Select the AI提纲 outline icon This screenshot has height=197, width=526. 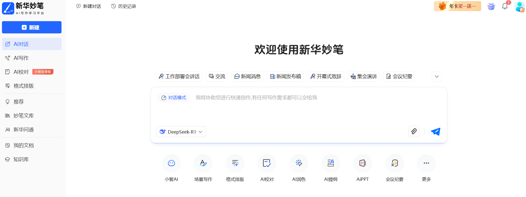tap(331, 163)
